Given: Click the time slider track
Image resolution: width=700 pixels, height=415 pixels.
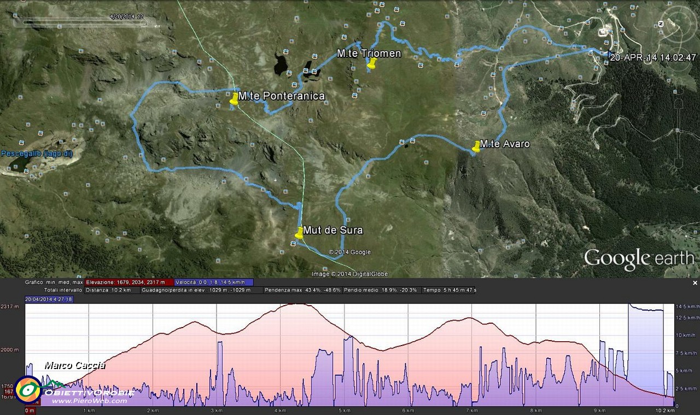Looking at the screenshot, I should pyautogui.click(x=83, y=23).
